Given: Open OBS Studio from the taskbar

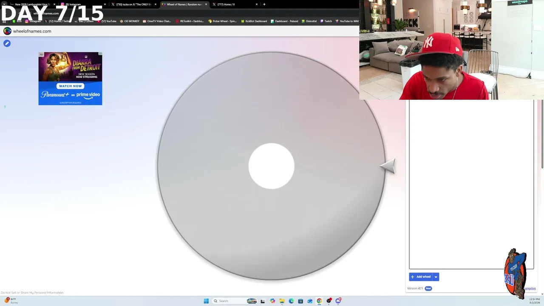Looking at the screenshot, I should pyautogui.click(x=329, y=301).
